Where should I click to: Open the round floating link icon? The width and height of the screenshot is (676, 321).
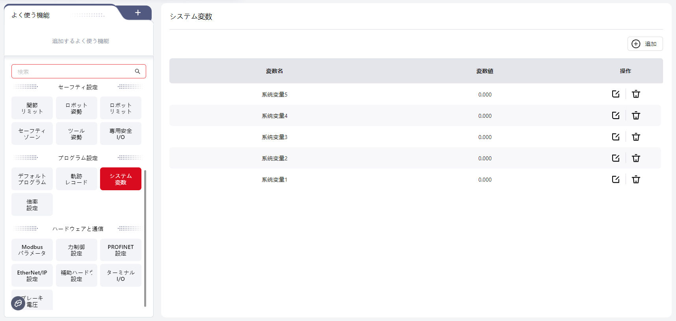tap(18, 303)
